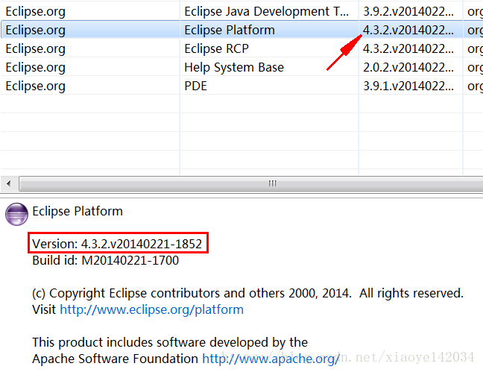The height and width of the screenshot is (372, 483).
Task: Click version 3.9.1 of PDE
Action: click(408, 86)
